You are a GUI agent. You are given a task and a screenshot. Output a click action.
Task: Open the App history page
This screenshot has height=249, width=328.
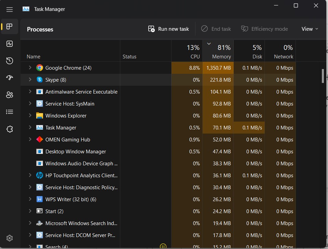tap(9, 60)
